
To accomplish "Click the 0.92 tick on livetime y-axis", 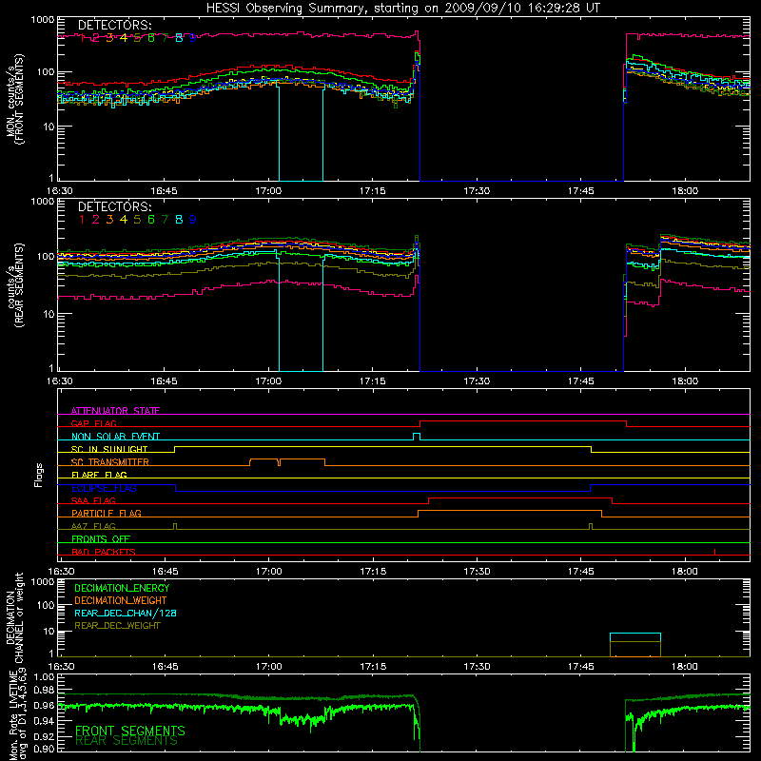I will (x=44, y=735).
